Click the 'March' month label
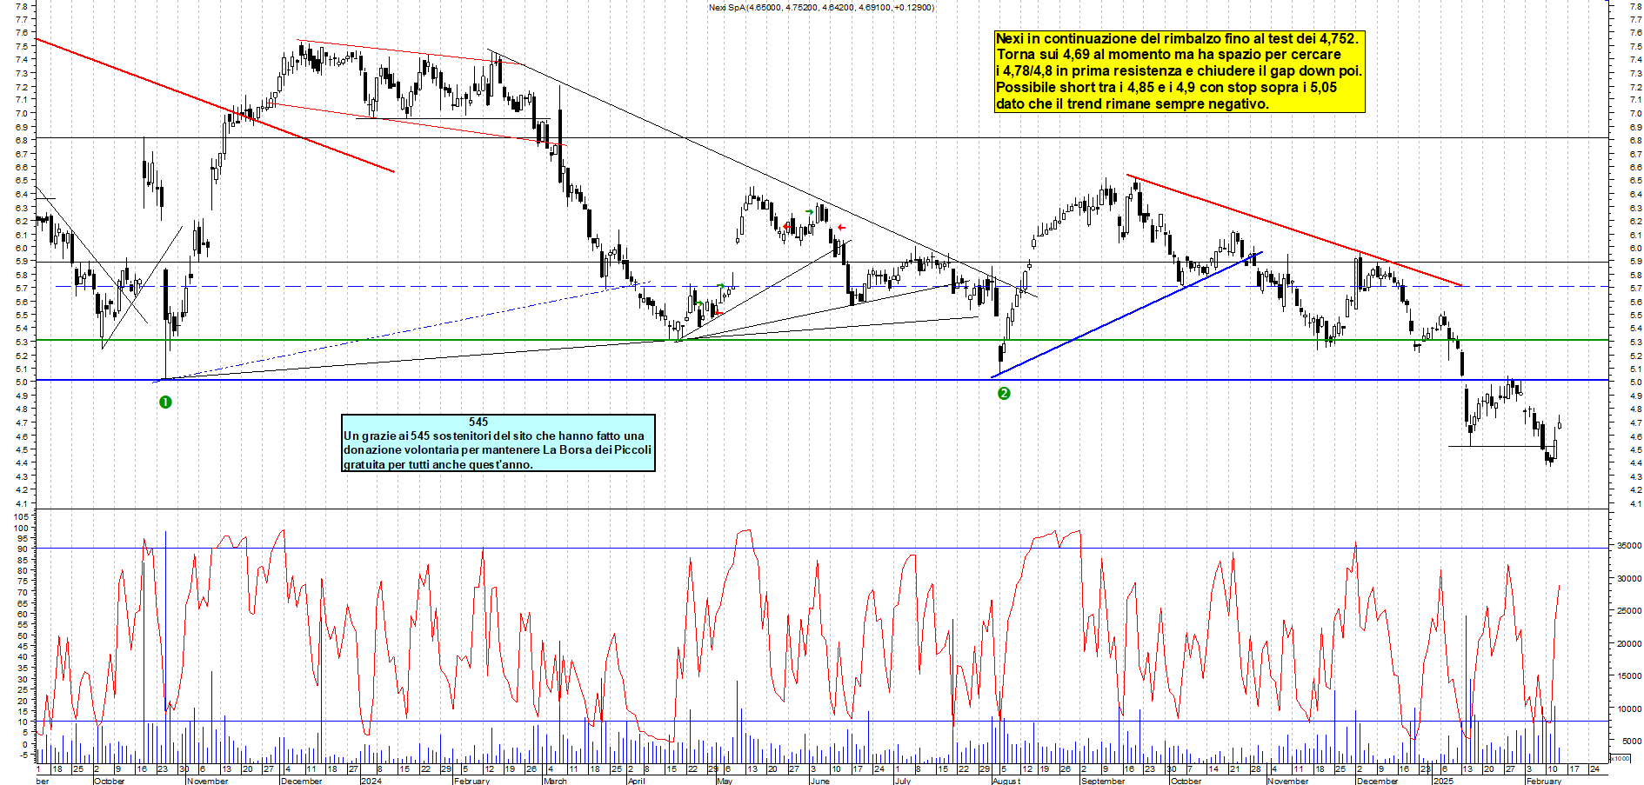The width and height of the screenshot is (1644, 785). 555,781
